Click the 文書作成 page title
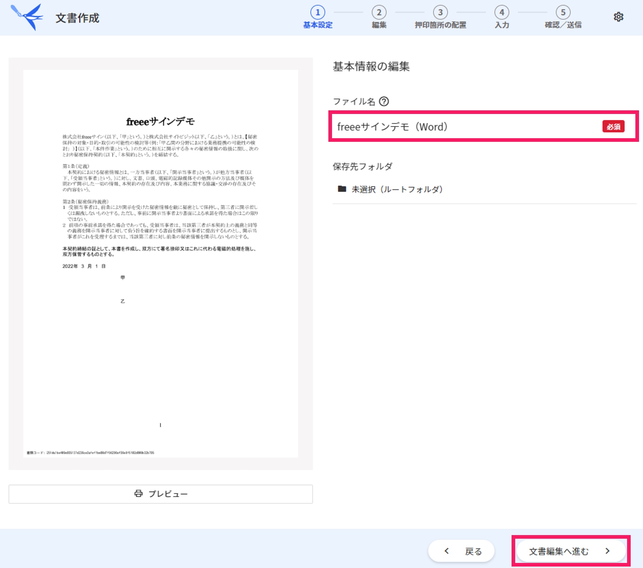This screenshot has width=643, height=568. tap(77, 18)
